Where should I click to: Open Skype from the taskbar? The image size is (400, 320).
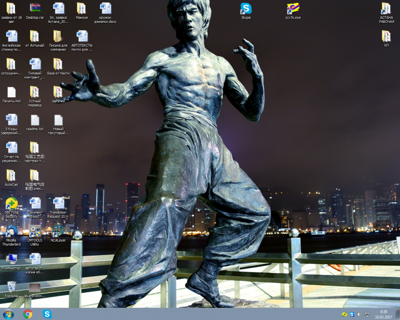pyautogui.click(x=47, y=314)
